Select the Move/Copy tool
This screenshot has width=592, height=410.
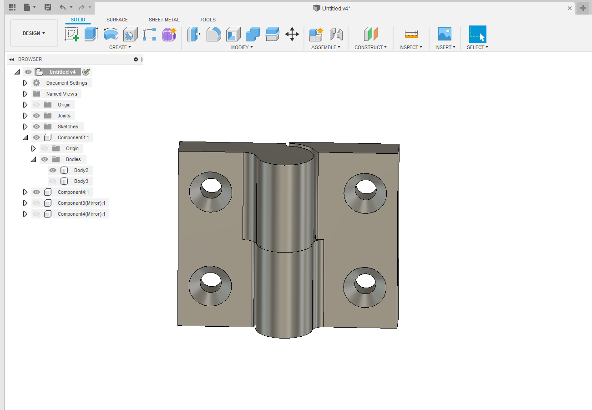tap(292, 34)
